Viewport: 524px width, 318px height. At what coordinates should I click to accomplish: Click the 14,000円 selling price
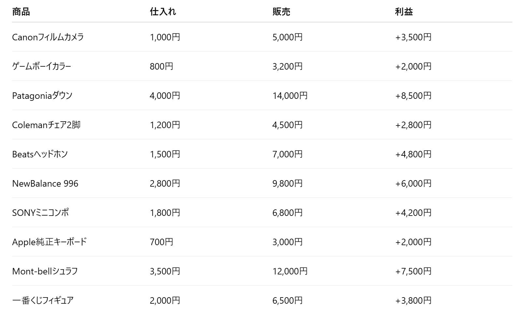(290, 96)
